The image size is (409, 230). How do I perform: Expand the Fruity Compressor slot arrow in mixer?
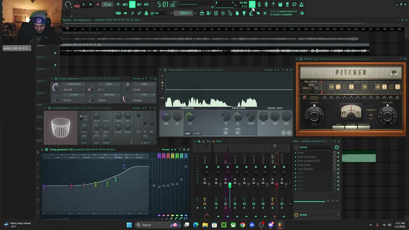[x=296, y=157]
